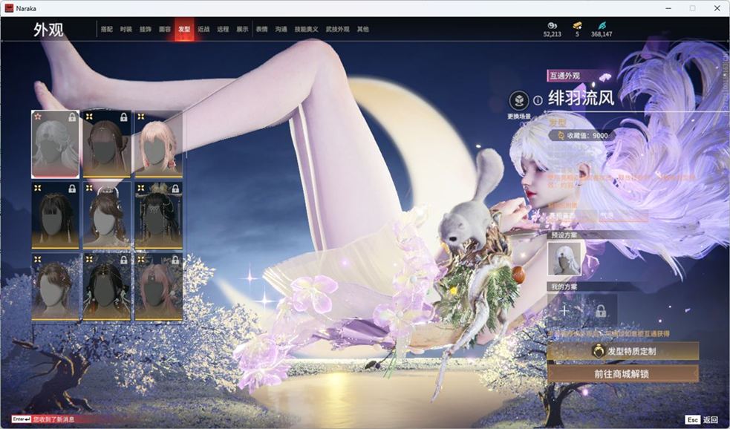Screen dimensions: 730x429
Task: Click the Enter key chat icon
Action: coord(22,419)
